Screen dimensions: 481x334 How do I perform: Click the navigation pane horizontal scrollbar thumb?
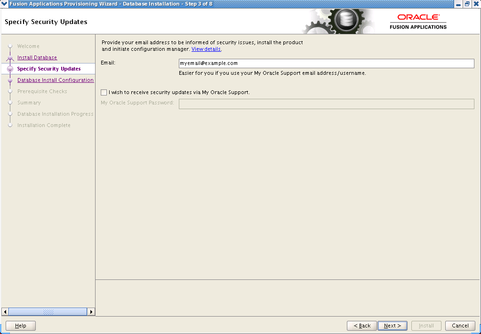click(48, 312)
